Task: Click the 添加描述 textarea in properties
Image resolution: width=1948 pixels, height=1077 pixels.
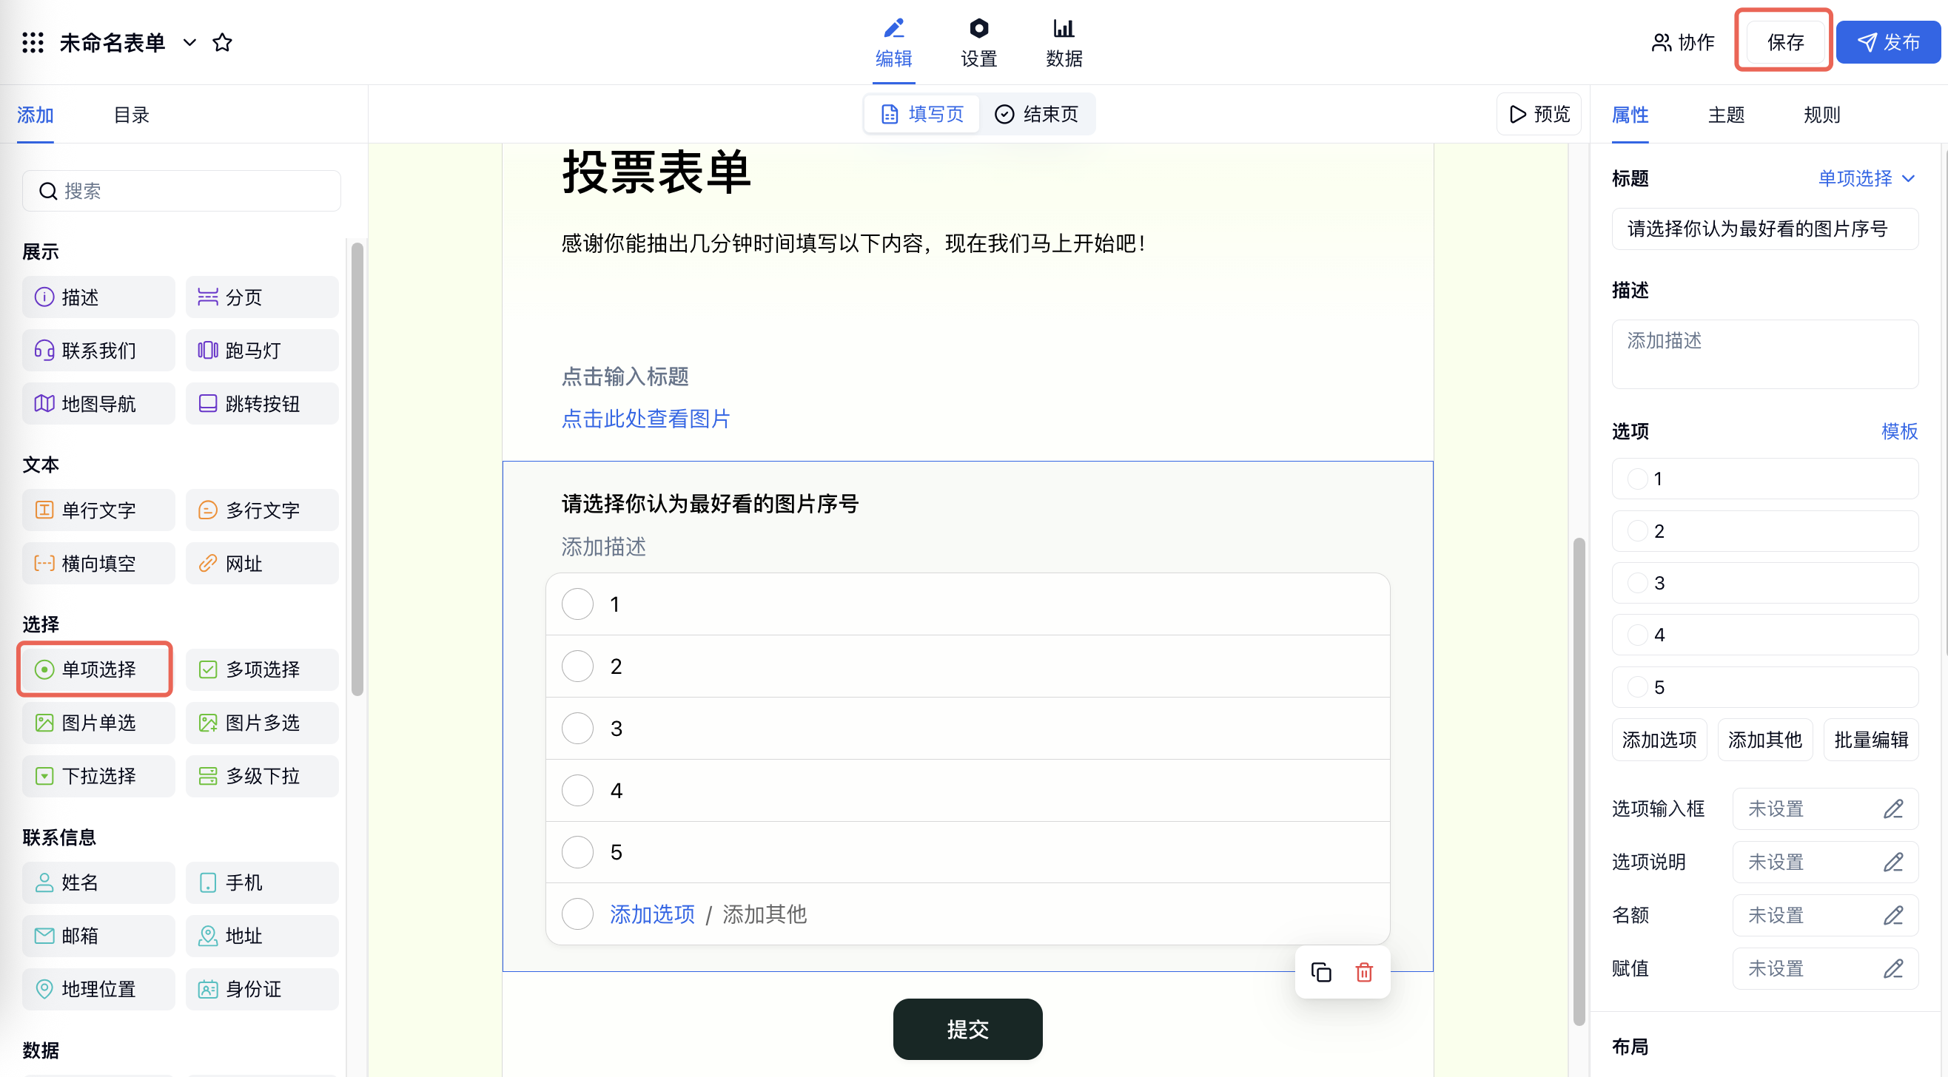Action: tap(1765, 354)
